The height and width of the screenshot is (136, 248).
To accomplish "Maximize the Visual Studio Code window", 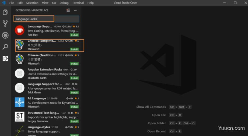I will point(235,3).
